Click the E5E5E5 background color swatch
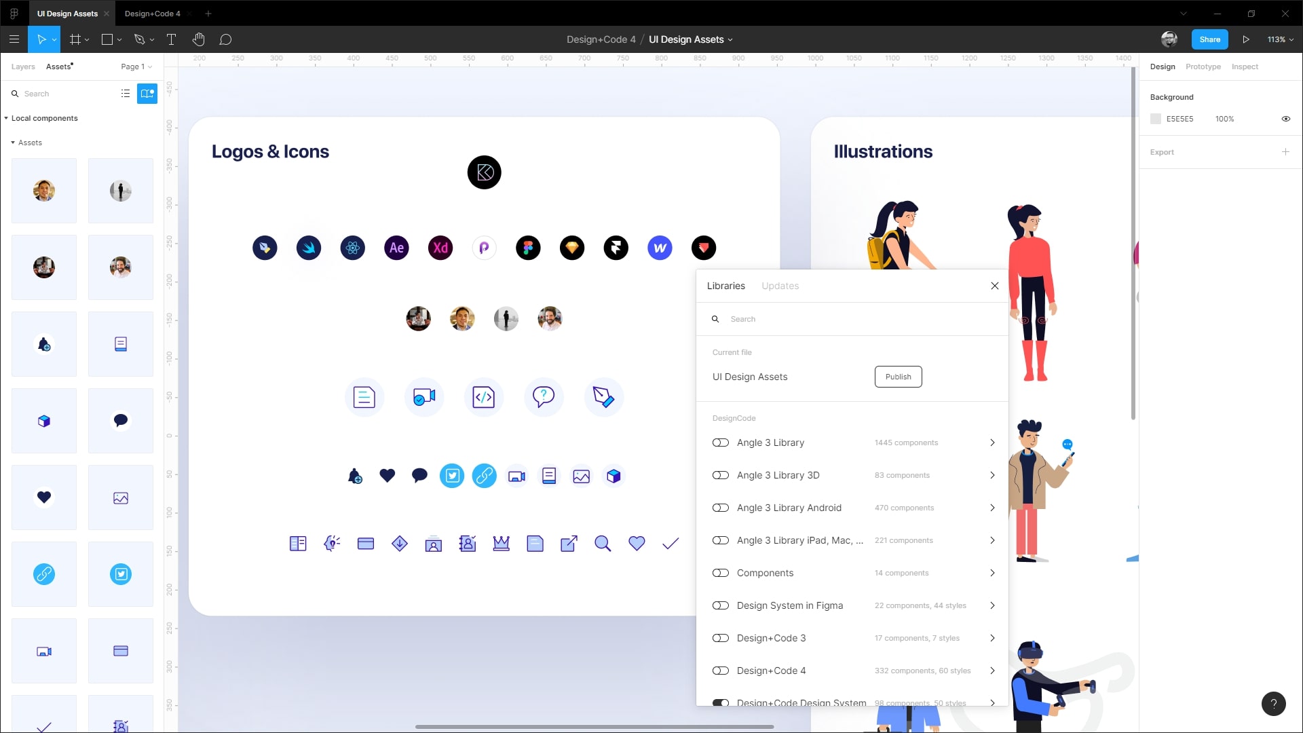Screen dimensions: 1303x733 point(1156,119)
